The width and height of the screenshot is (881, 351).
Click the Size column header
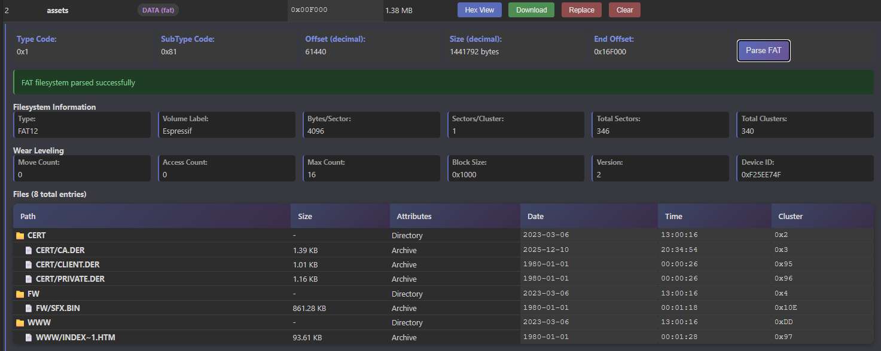pyautogui.click(x=305, y=216)
